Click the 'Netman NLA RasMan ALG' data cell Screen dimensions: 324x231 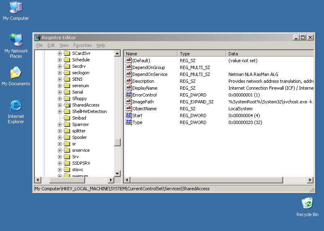pyautogui.click(x=253, y=74)
